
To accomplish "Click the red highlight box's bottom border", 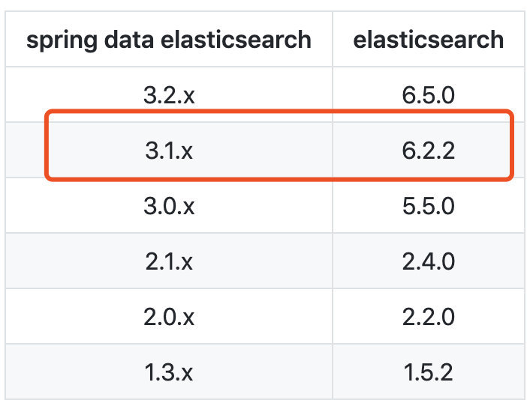I will click(x=278, y=178).
